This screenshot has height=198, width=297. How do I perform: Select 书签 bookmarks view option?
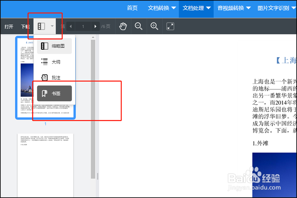coord(54,93)
